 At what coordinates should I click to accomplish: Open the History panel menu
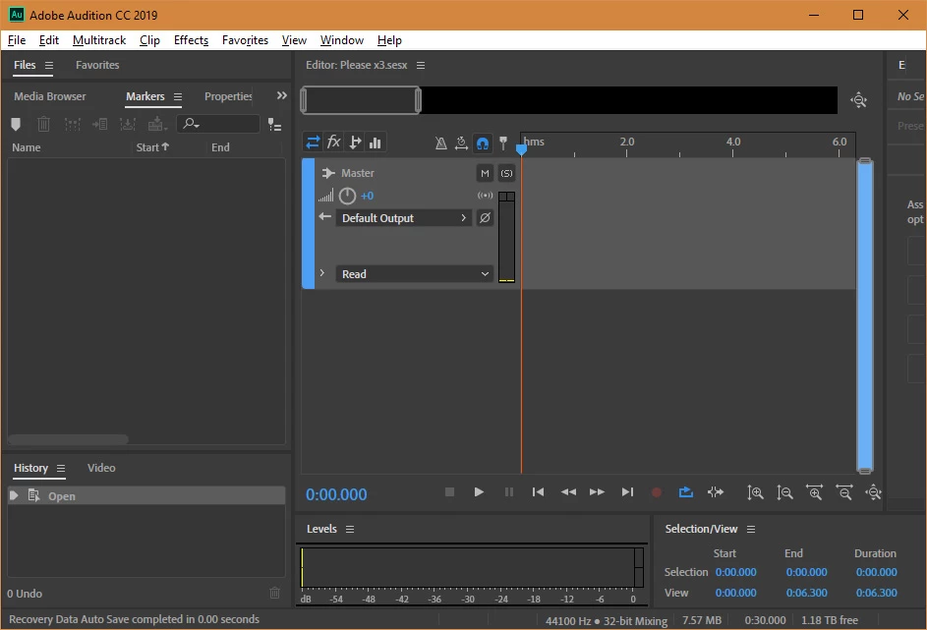pos(60,468)
